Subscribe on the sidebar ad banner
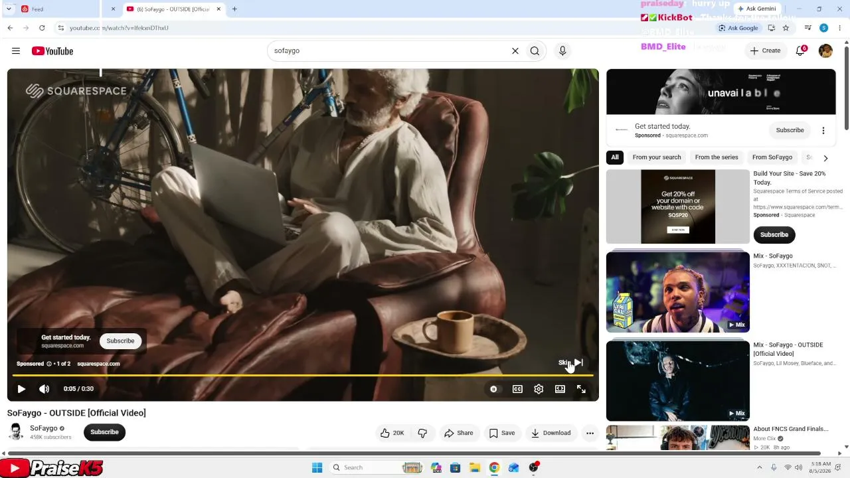The image size is (850, 478). [790, 130]
